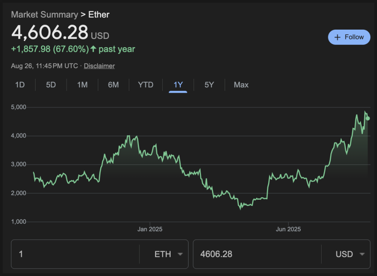Click the plus icon in Follow button
377x276 pixels.
point(337,37)
